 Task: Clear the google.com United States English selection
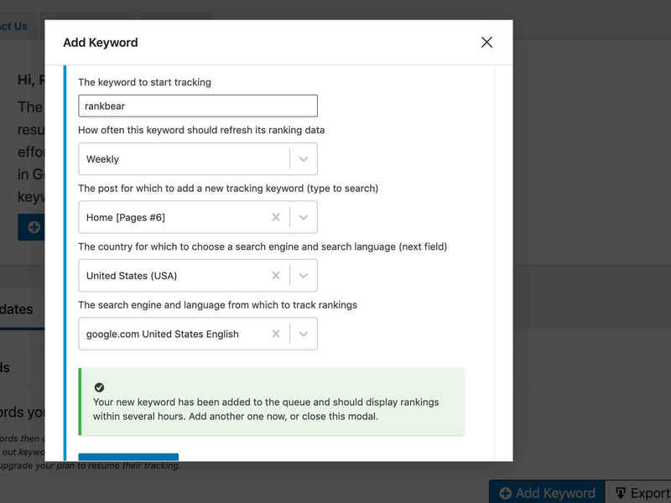click(x=276, y=334)
